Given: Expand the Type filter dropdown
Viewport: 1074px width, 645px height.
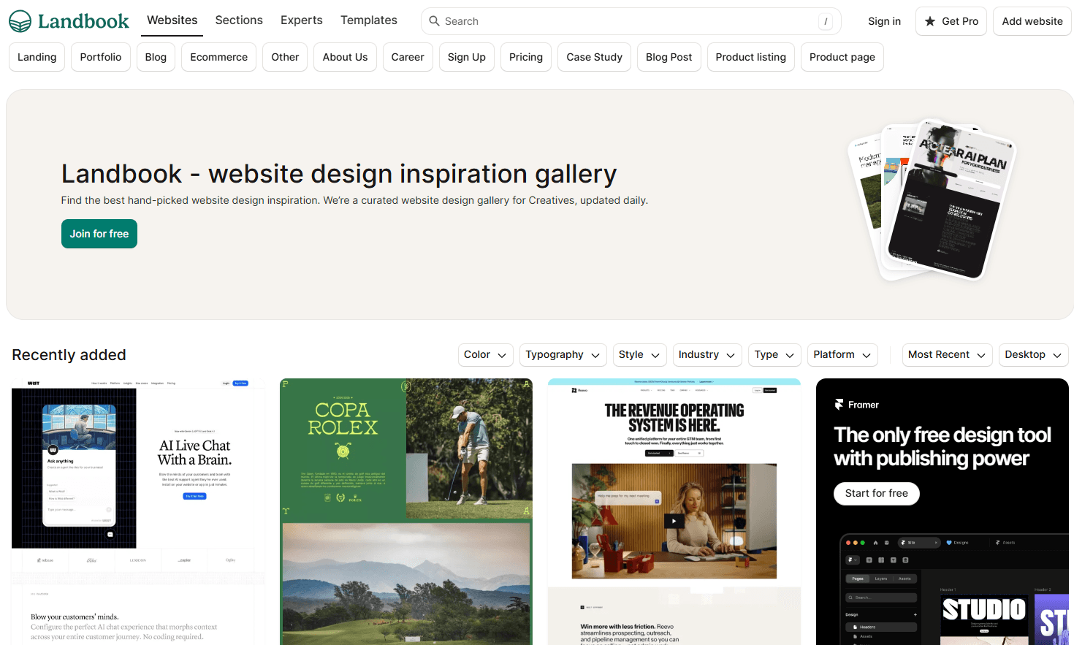Looking at the screenshot, I should click(774, 355).
